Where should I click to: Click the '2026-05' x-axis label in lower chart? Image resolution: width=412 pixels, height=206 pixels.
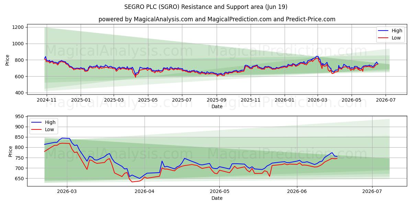point(219,192)
